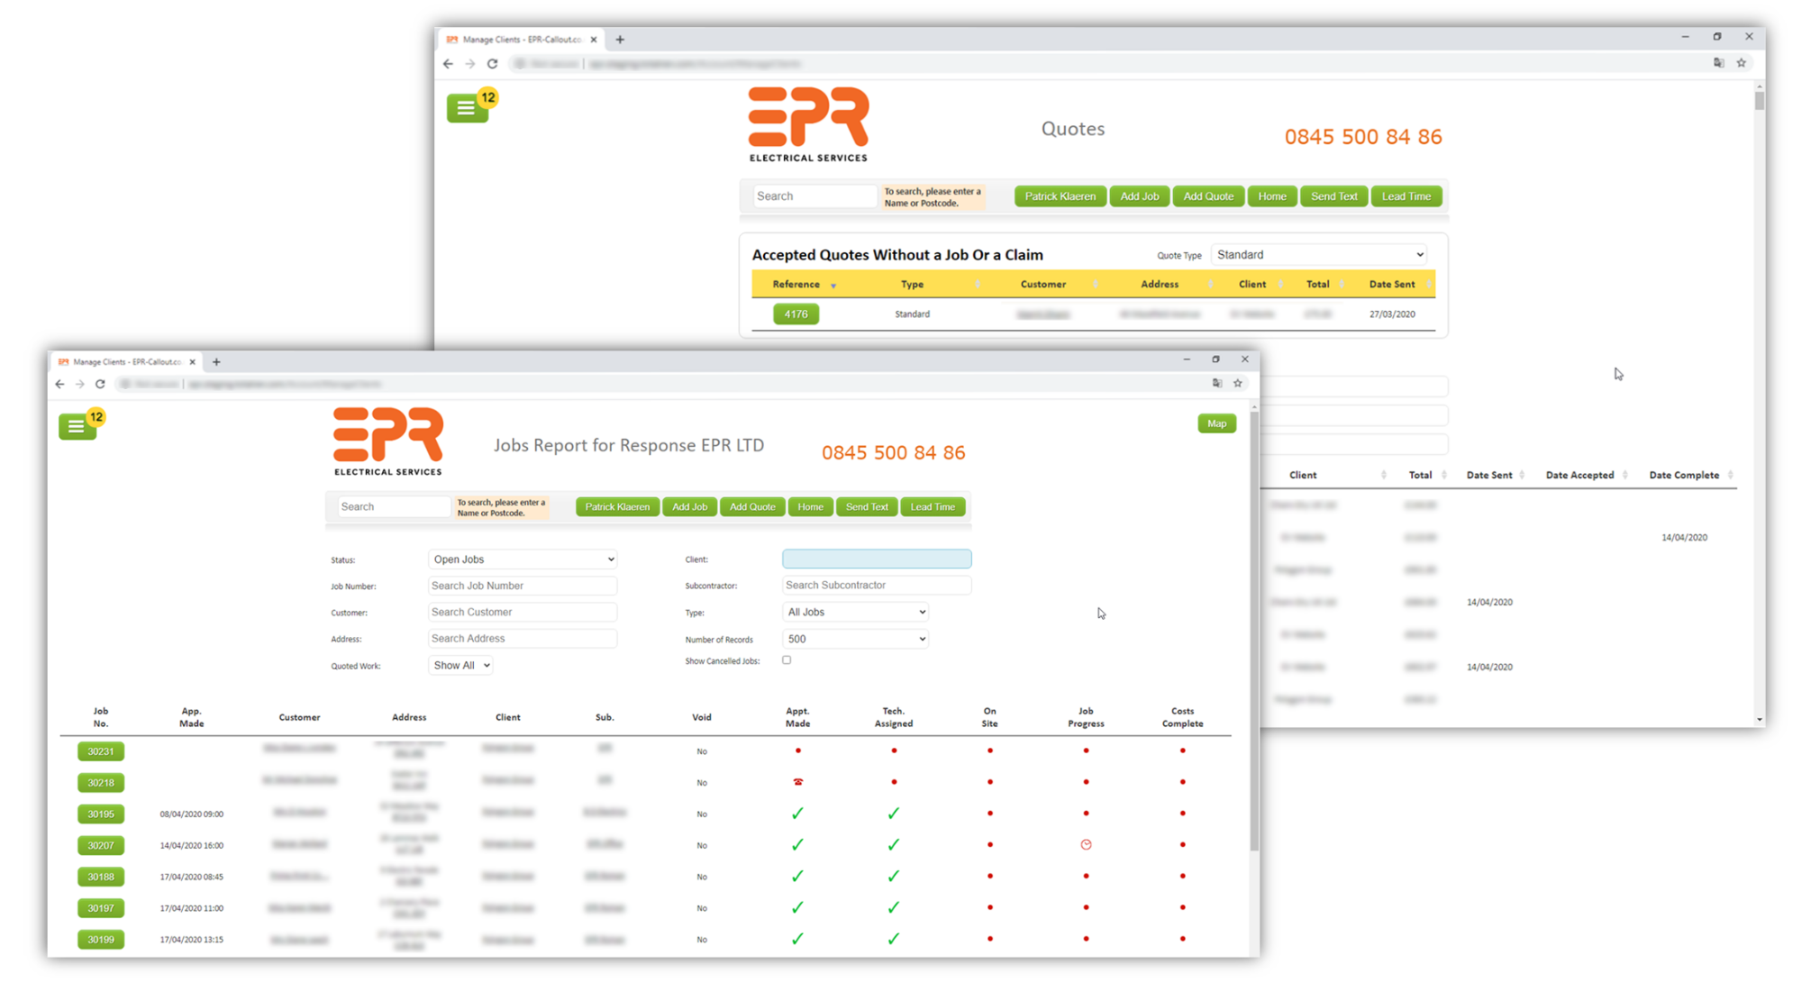Reload page in Quotes browser window
Screen dimensions: 1802x991
[x=493, y=64]
